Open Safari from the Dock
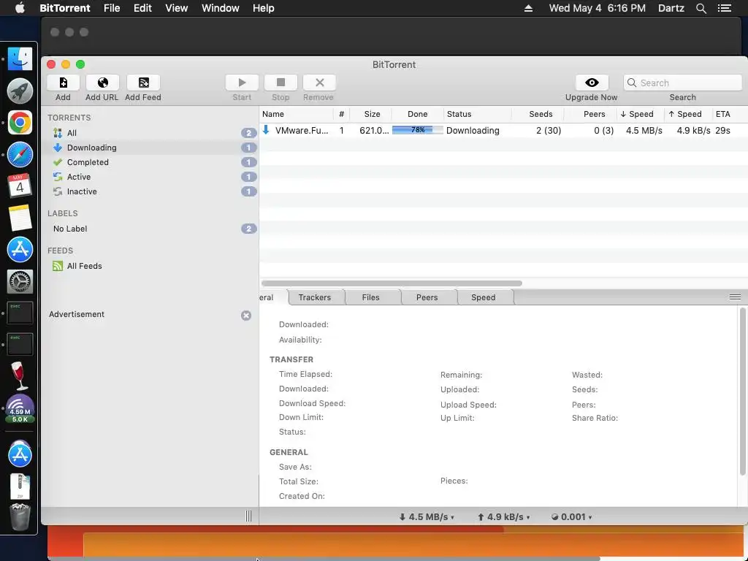 pyautogui.click(x=20, y=155)
